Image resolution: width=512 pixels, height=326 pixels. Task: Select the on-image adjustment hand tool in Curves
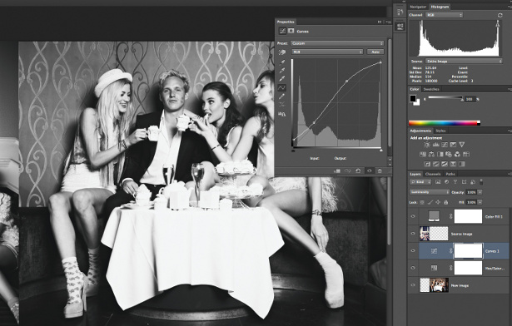click(x=281, y=52)
